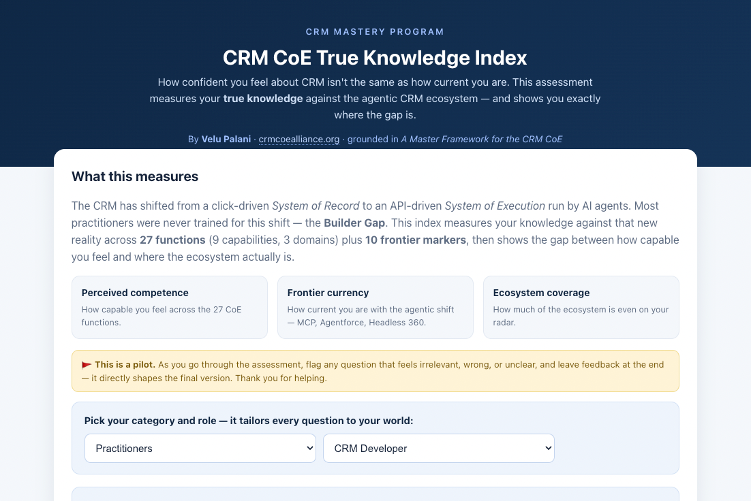Select the Ecosystem coverage card

(x=581, y=307)
